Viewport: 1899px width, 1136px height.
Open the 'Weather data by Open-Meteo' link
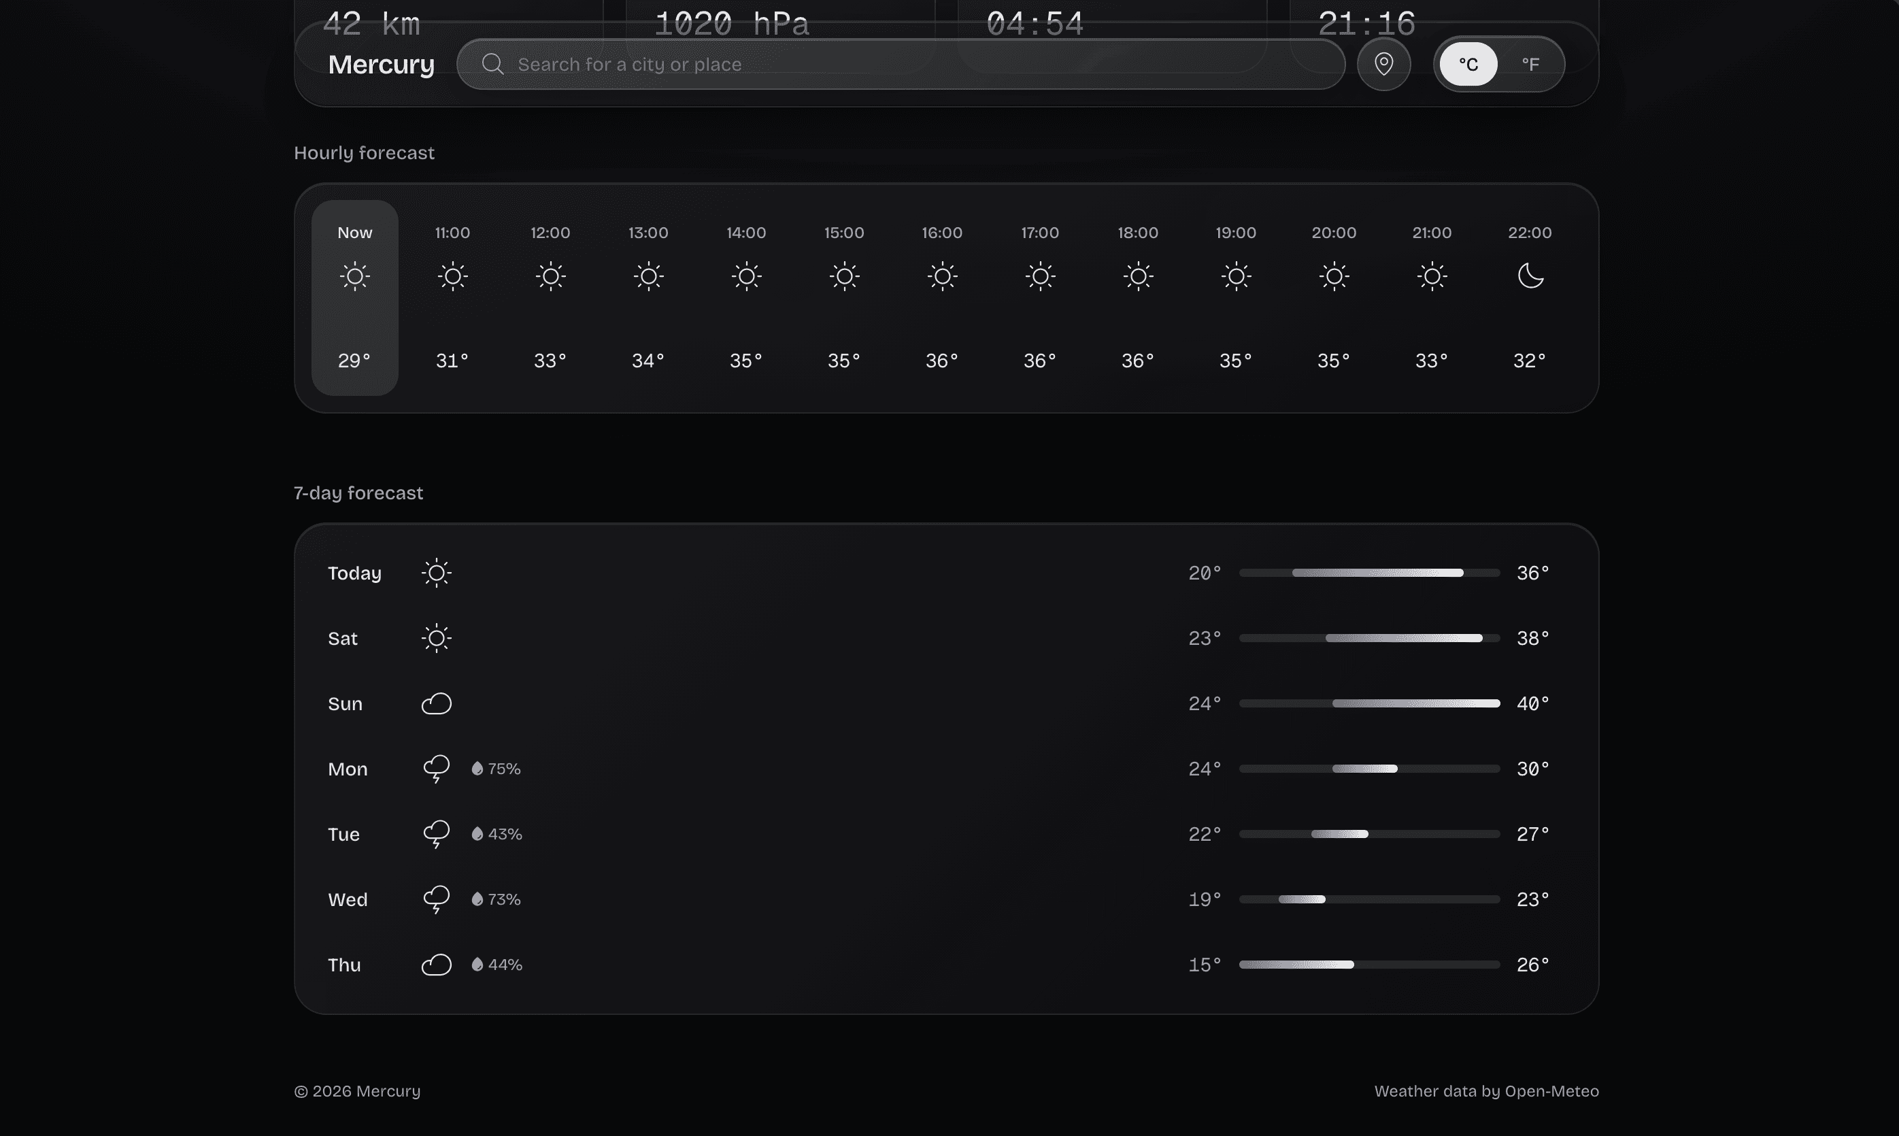1486,1091
